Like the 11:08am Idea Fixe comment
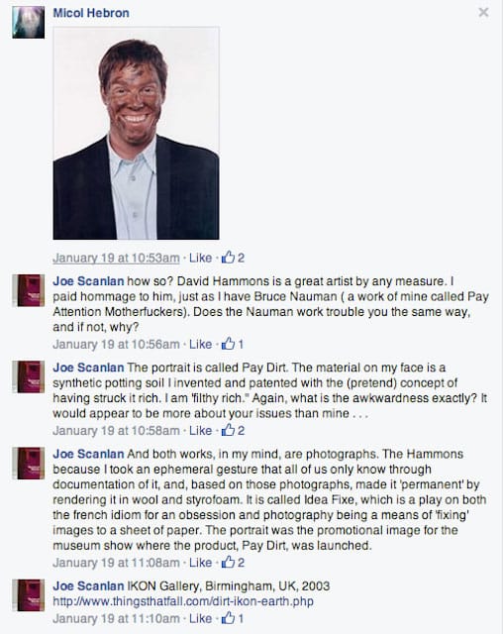The height and width of the screenshot is (634, 503). 200,563
